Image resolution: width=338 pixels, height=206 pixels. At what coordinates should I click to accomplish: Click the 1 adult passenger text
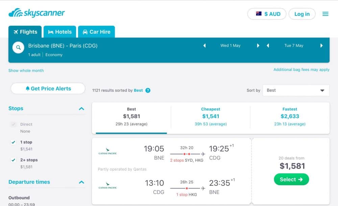tap(34, 55)
